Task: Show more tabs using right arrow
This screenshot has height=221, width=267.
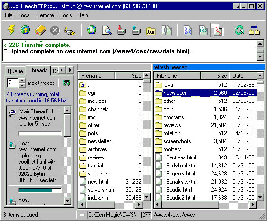Action: (70, 70)
